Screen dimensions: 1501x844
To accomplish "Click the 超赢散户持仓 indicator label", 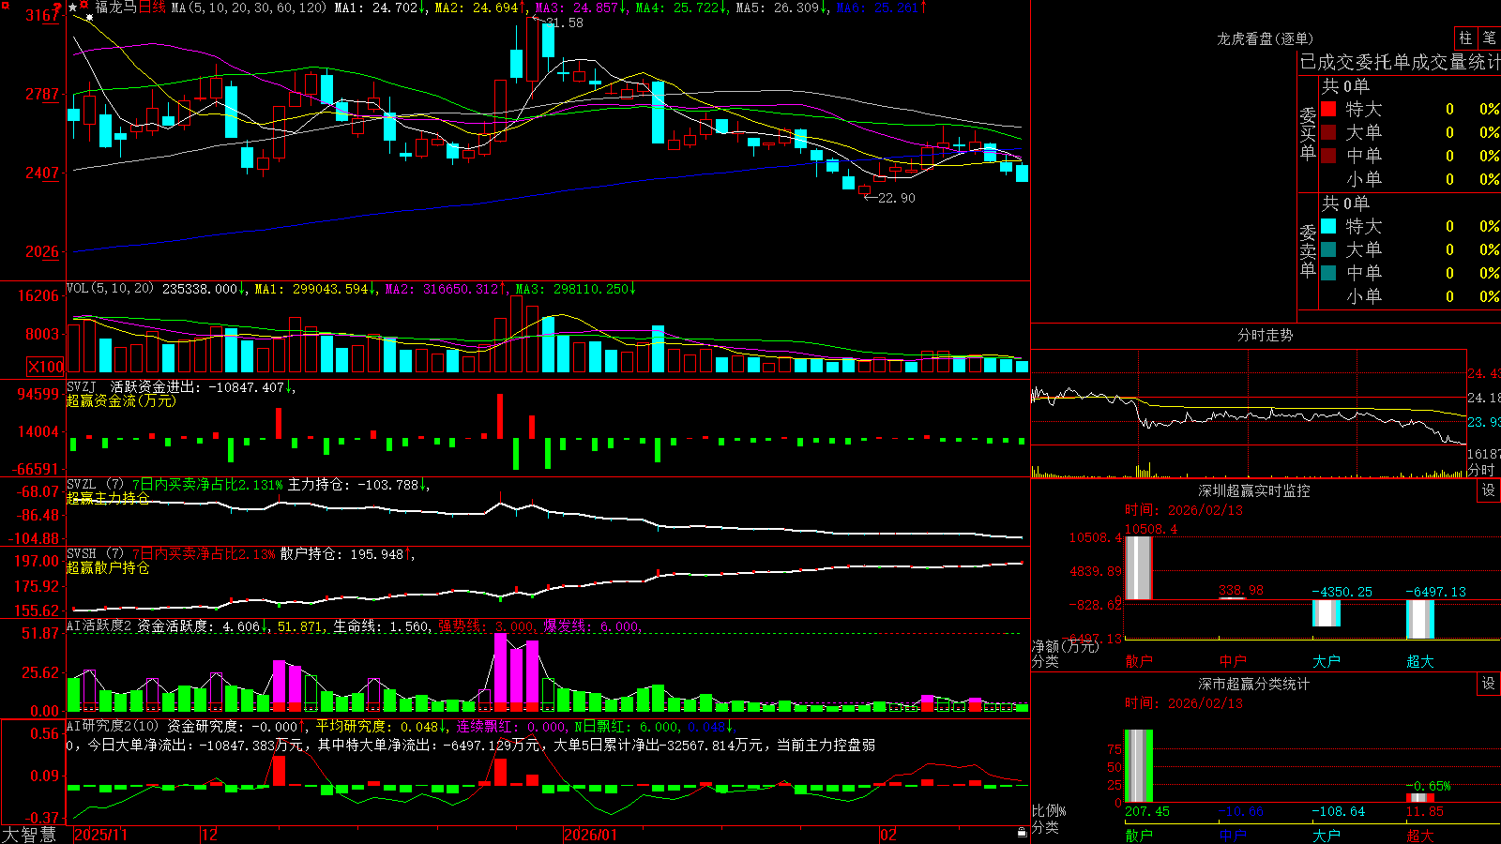I will (x=108, y=567).
